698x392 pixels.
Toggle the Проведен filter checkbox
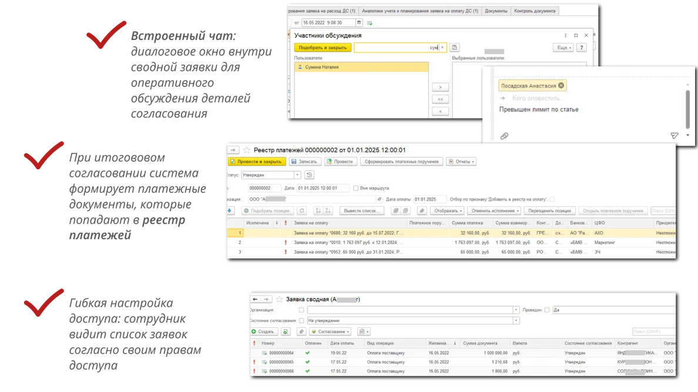point(546,310)
